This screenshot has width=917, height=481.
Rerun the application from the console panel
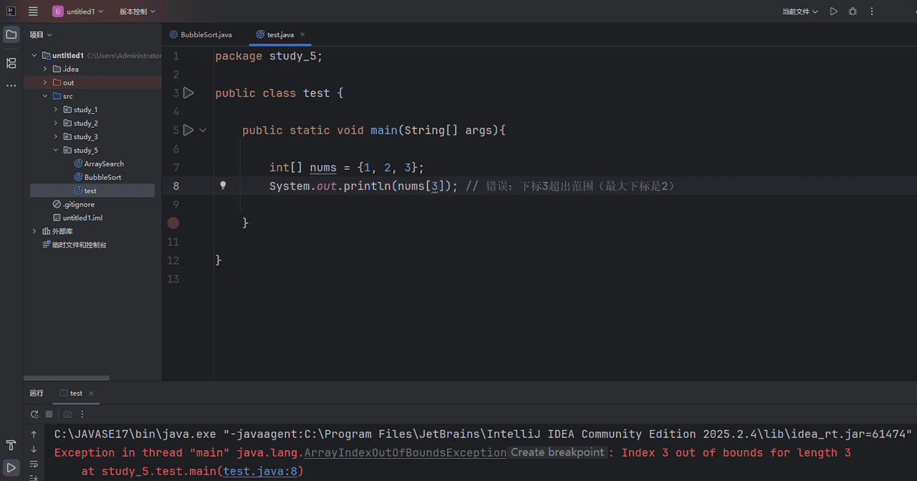click(34, 414)
